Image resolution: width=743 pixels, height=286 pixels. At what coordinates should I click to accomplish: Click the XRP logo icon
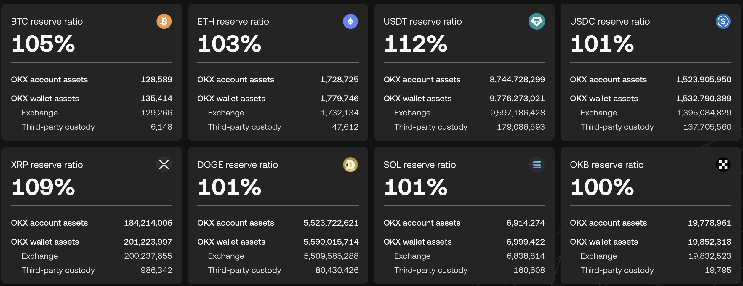tap(164, 165)
